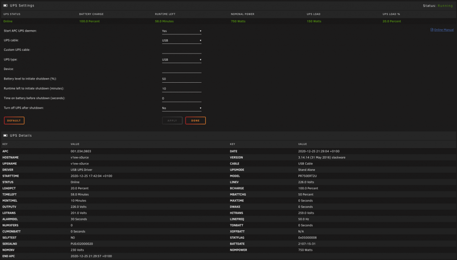The image size is (457, 260).
Task: Click the 20.0 Percent UPS load value in summary
Action: point(392,21)
